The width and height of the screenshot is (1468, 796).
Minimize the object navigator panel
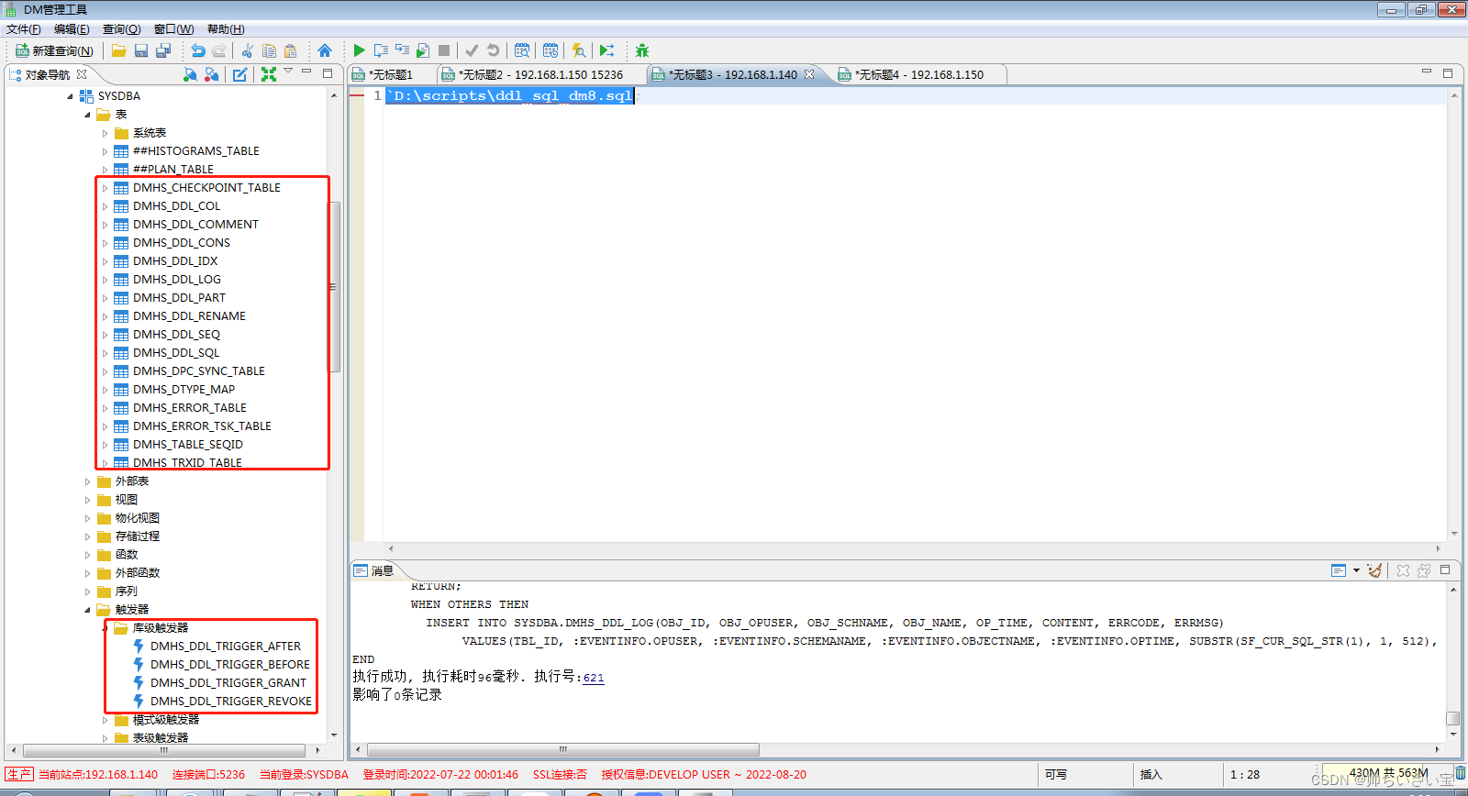pos(307,72)
